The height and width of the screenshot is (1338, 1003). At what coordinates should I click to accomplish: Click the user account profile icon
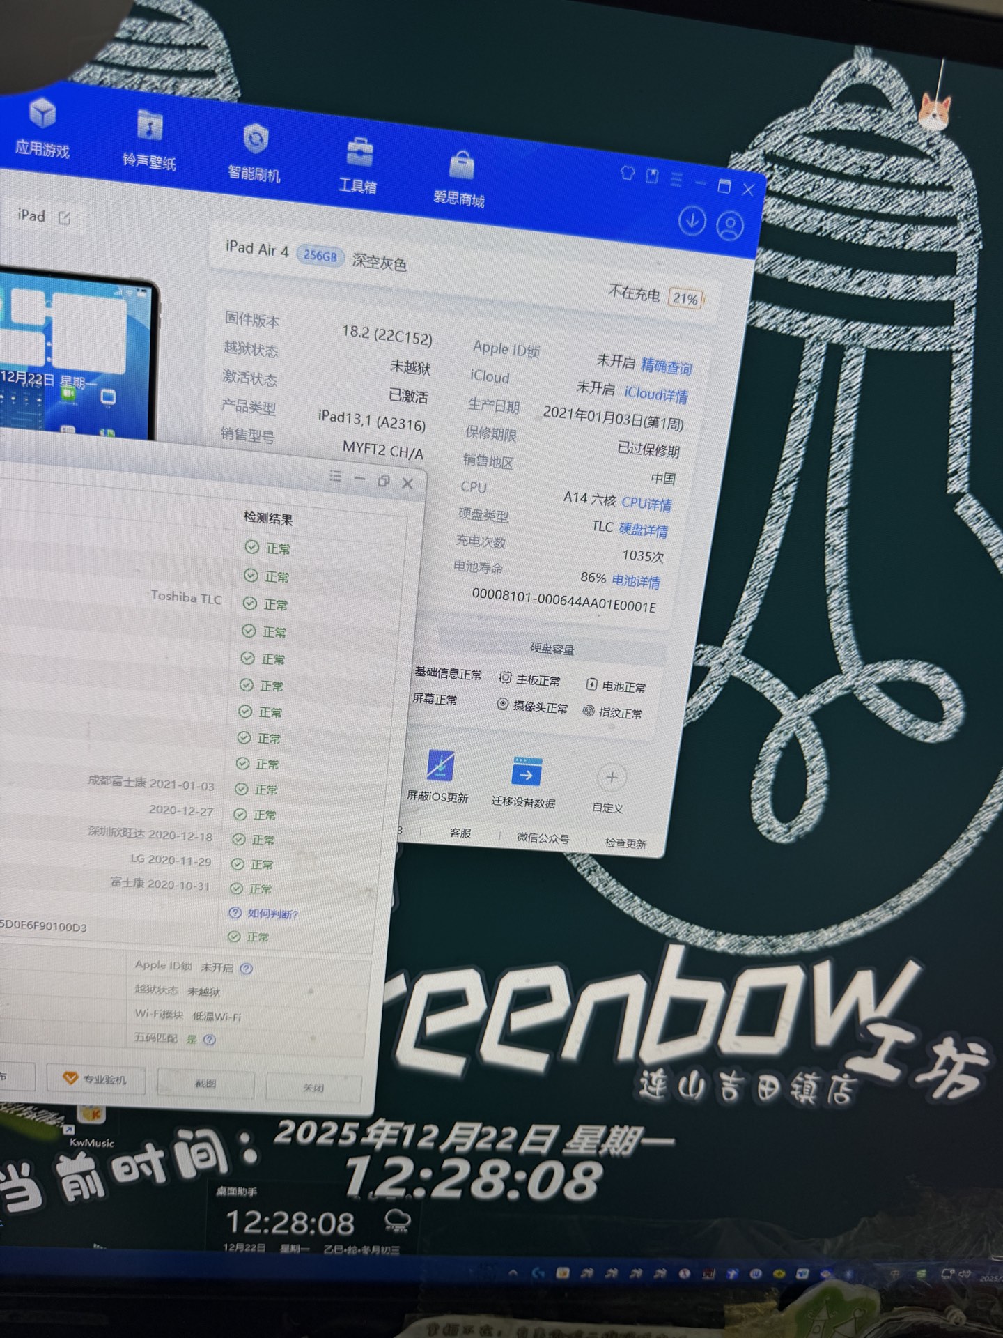(x=730, y=226)
